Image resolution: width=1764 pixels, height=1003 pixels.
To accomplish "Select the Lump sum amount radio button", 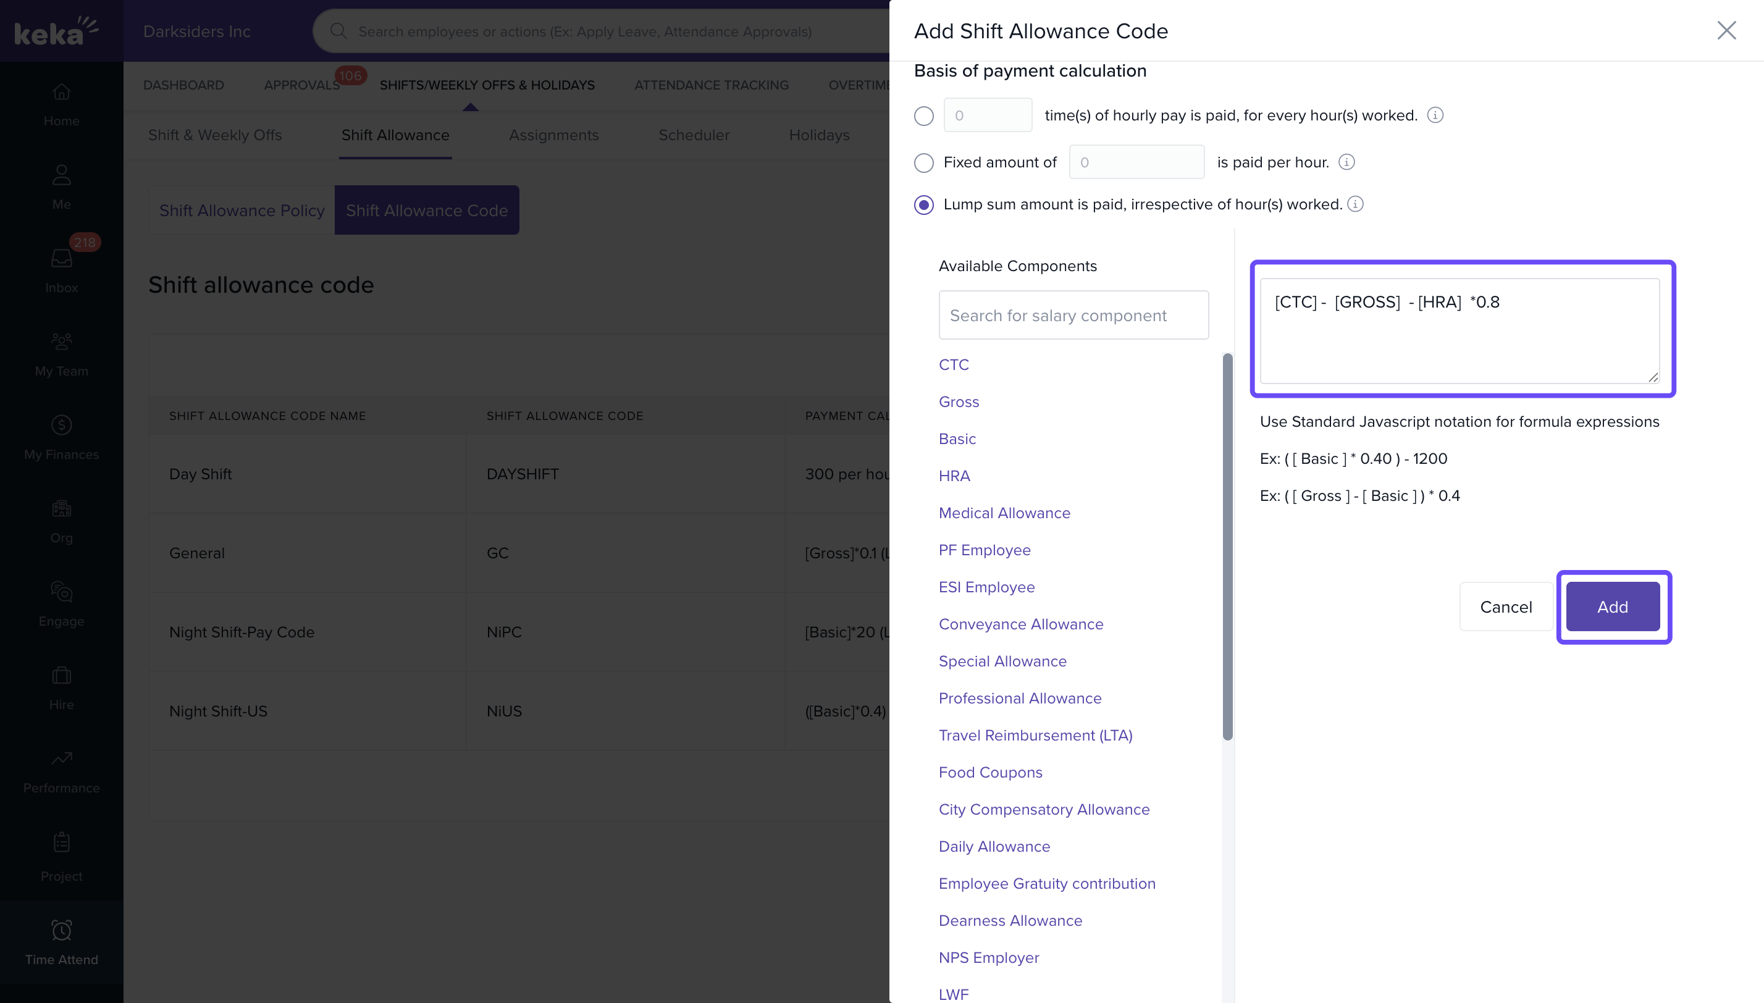I will [923, 204].
